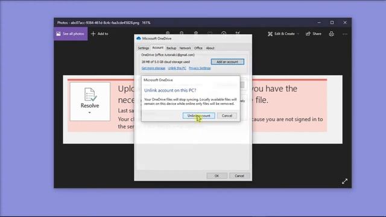Viewport: 386px width, 217px height.
Task: Open Edit & Create dropdown in Photos
Action: (x=283, y=34)
